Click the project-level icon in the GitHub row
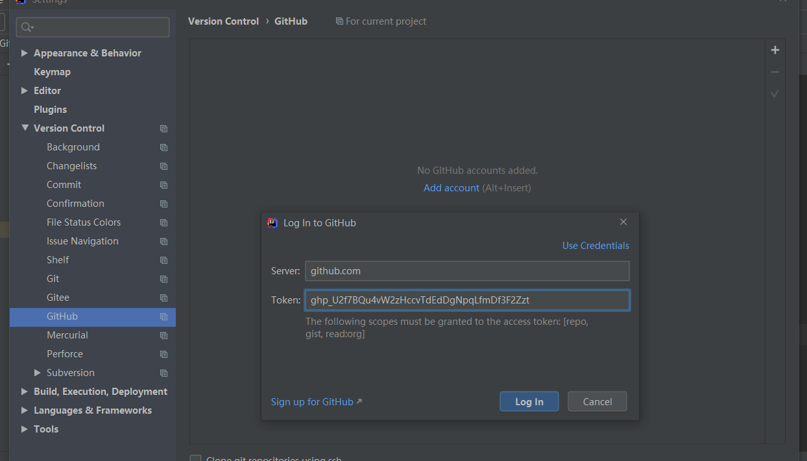 pyautogui.click(x=163, y=316)
